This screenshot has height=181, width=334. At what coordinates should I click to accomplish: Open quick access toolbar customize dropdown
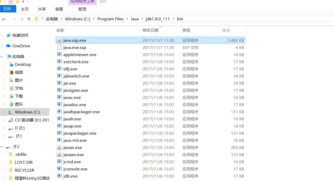[x=23, y=2]
